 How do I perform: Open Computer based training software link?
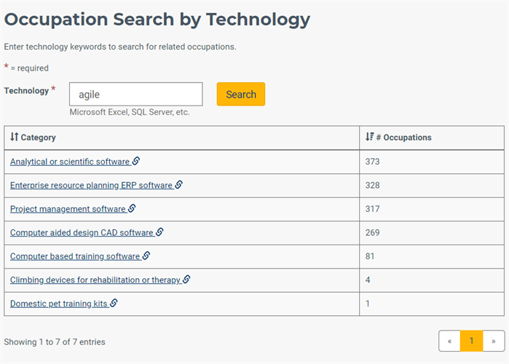point(75,256)
